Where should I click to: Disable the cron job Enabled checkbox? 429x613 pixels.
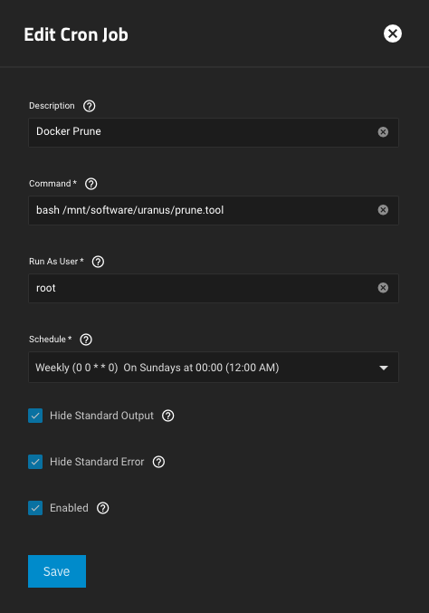click(x=35, y=508)
